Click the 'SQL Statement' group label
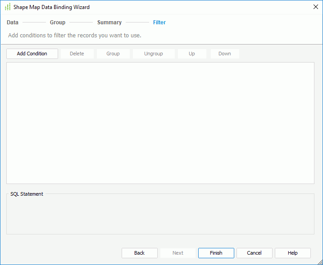Screen dimensions: 323x265 point(27,194)
